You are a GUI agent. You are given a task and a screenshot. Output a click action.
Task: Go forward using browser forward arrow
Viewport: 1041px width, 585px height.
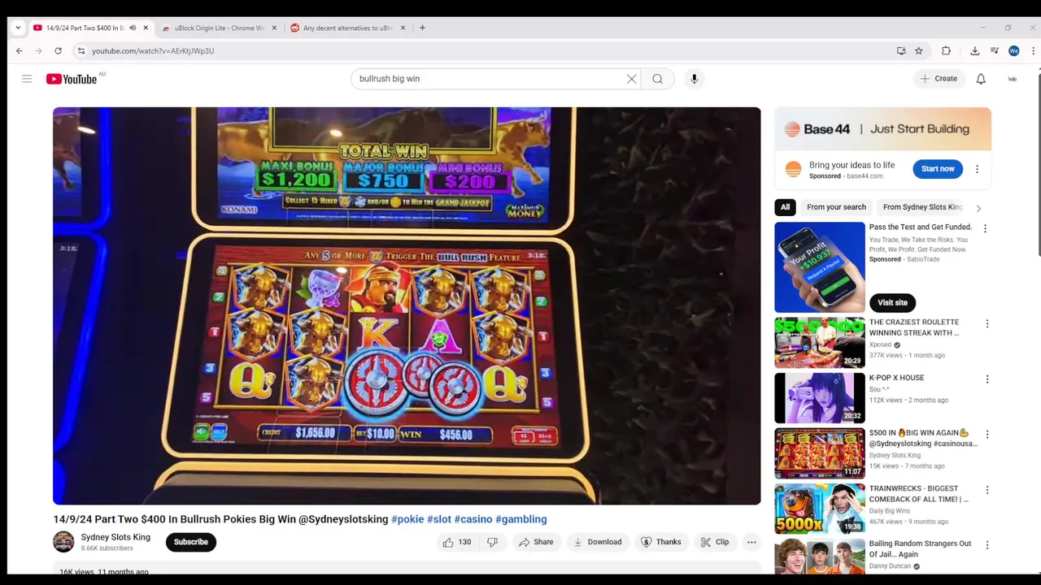[x=38, y=50]
